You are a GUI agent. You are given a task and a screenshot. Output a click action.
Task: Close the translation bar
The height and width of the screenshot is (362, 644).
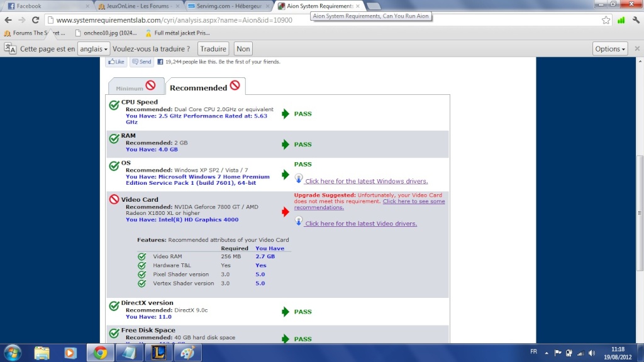pyautogui.click(x=637, y=48)
